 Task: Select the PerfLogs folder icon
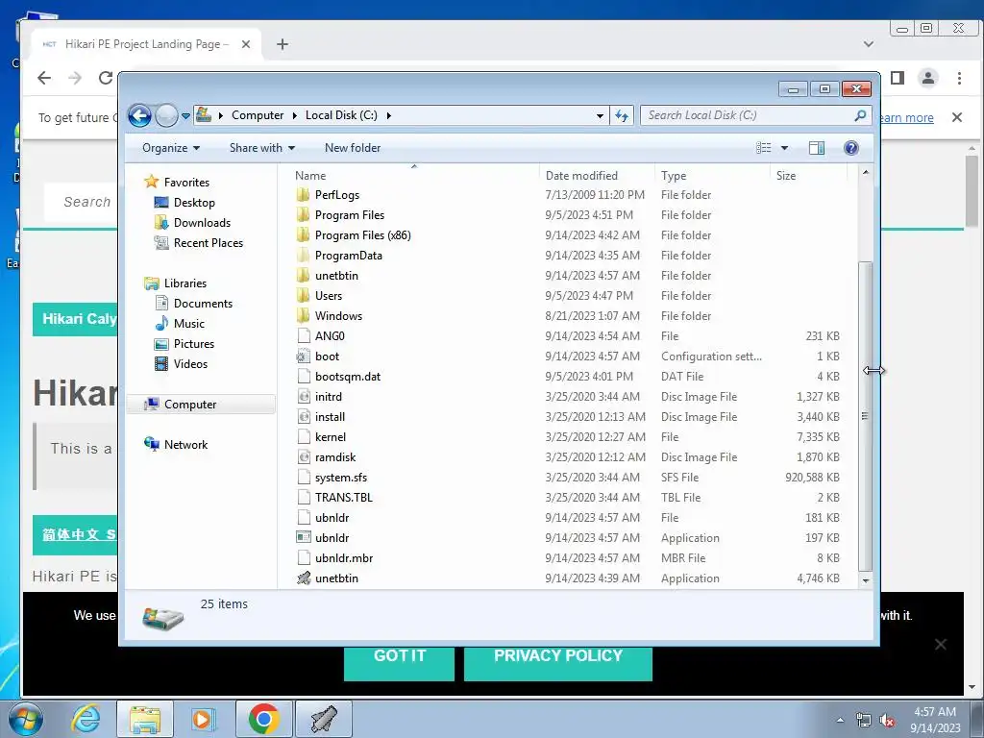click(x=303, y=194)
